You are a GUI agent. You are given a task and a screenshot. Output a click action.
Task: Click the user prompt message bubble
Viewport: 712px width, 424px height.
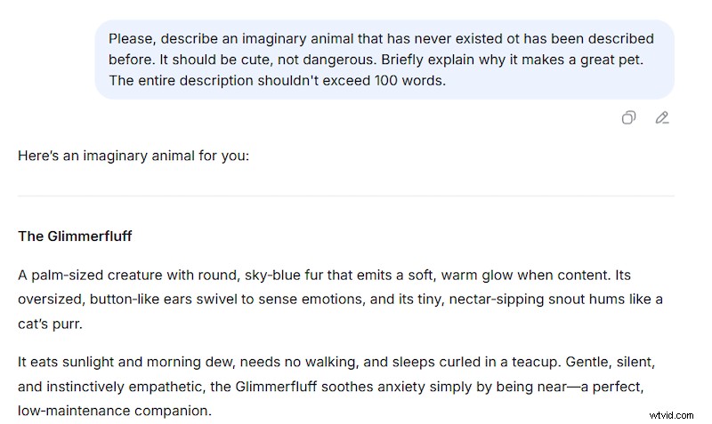384,60
